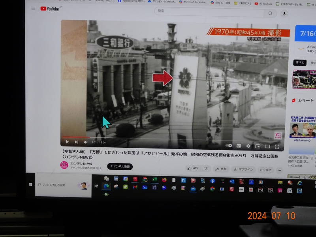This screenshot has height=237, width=316.
Task: Open the カンテレNEWS channel name link
Action: [x=81, y=164]
